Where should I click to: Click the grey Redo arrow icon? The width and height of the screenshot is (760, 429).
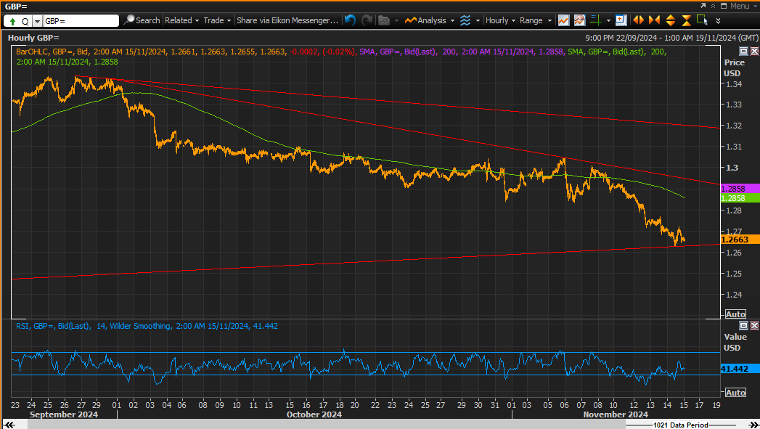point(367,20)
